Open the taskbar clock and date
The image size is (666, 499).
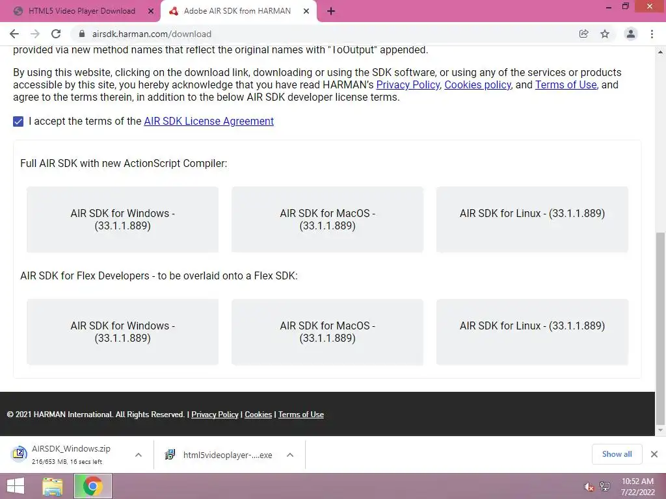point(637,486)
